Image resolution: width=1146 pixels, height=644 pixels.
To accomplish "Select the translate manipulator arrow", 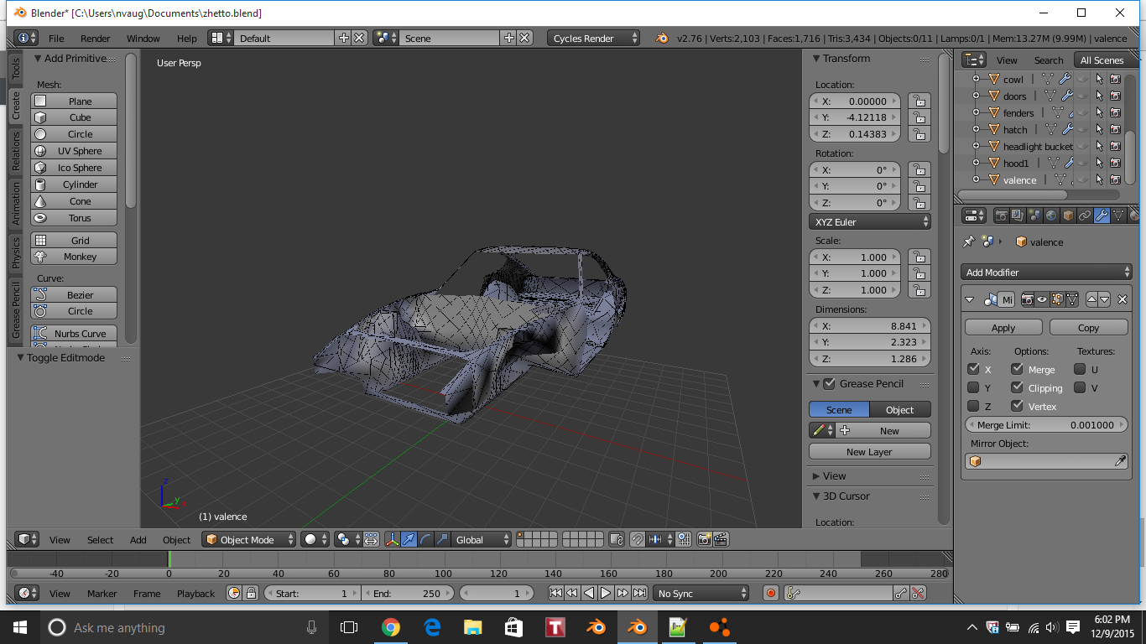I will tap(409, 540).
